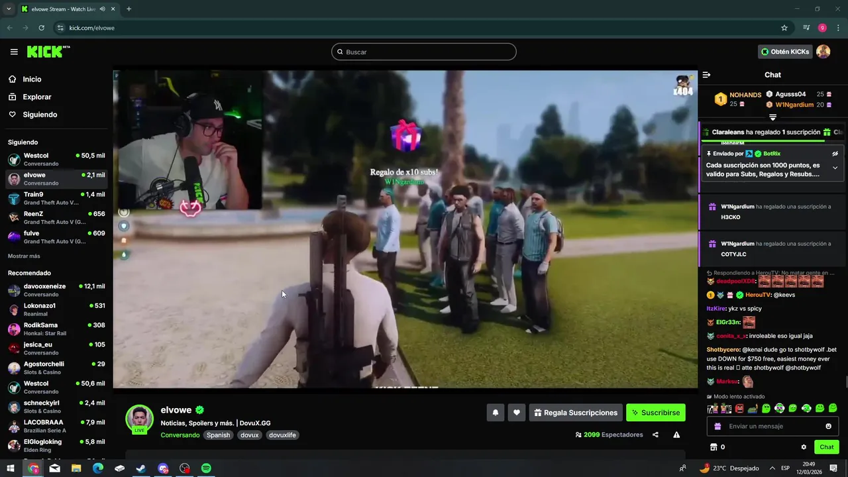The width and height of the screenshot is (848, 477).
Task: Open recommended channel ElGlogloking
Action: (56, 446)
